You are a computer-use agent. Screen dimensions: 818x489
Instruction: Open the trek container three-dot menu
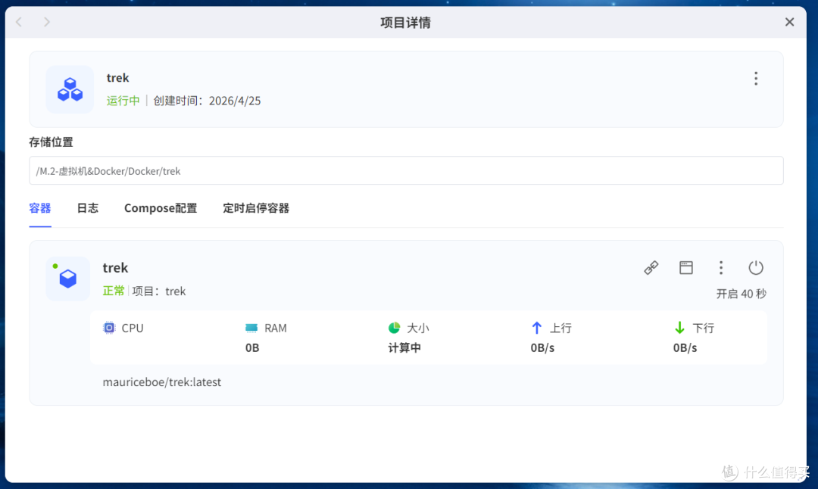pyautogui.click(x=721, y=268)
